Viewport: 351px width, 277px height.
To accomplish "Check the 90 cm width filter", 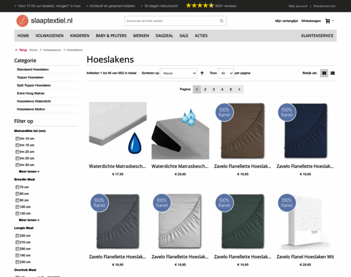I will 17,200.
